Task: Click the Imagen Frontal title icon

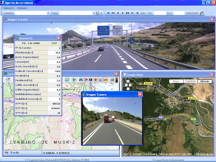Action: 5,19
